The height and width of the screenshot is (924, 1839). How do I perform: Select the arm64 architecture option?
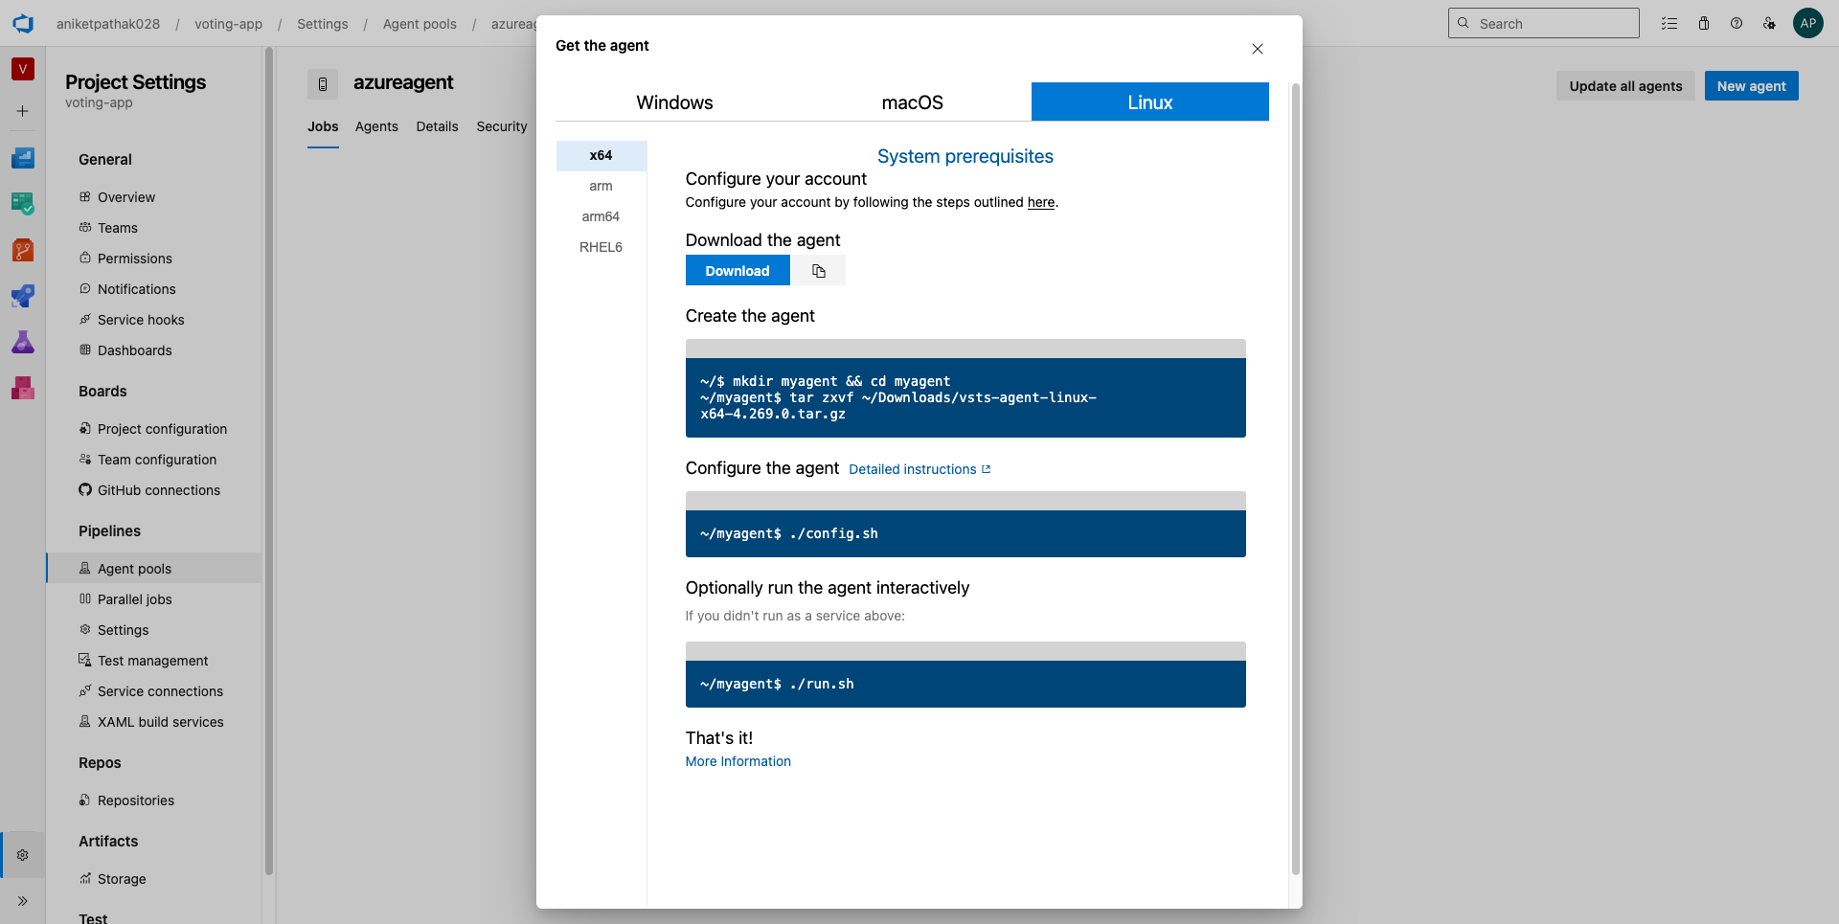tap(601, 216)
